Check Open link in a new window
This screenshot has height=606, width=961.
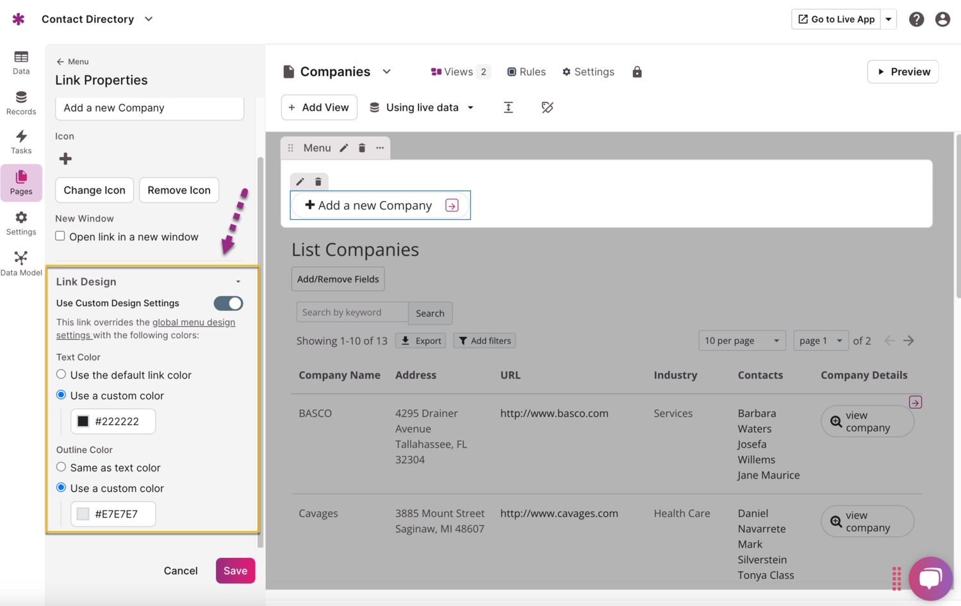click(60, 236)
